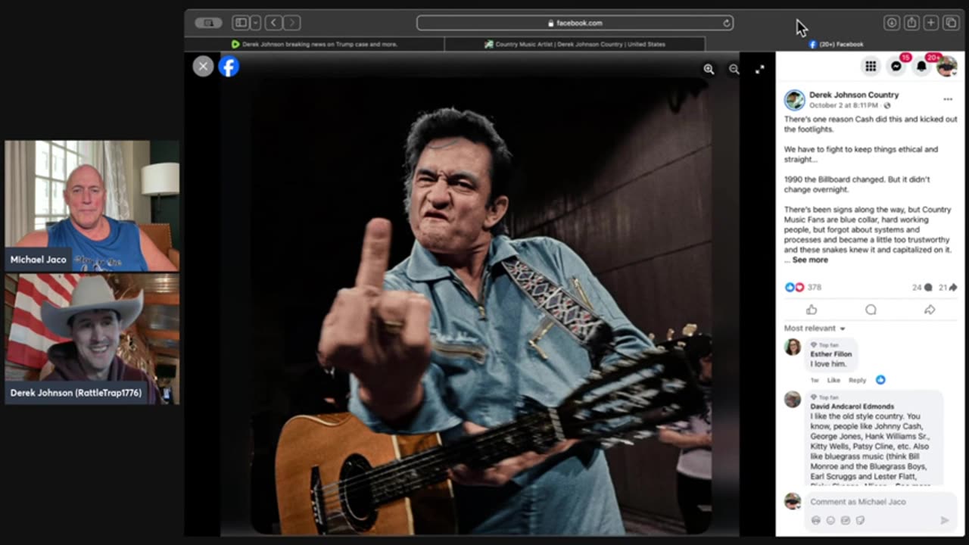Click Esther Fillon's avatar
Image resolution: width=969 pixels, height=545 pixels.
point(793,347)
